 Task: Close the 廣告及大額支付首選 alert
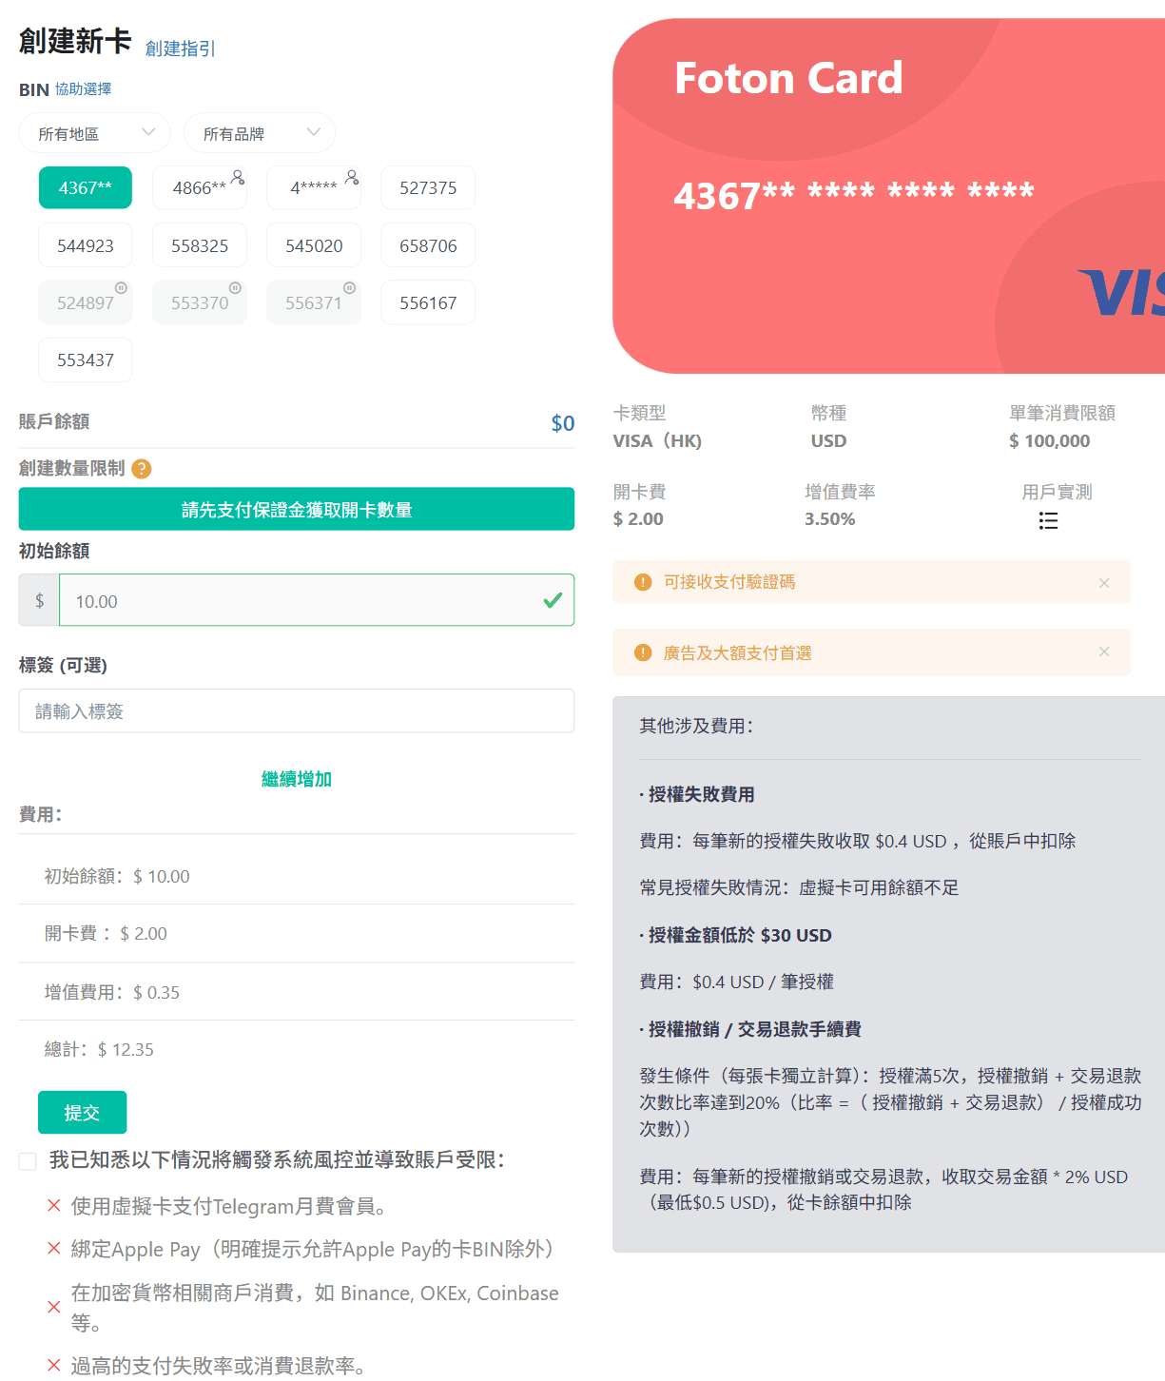1104,652
